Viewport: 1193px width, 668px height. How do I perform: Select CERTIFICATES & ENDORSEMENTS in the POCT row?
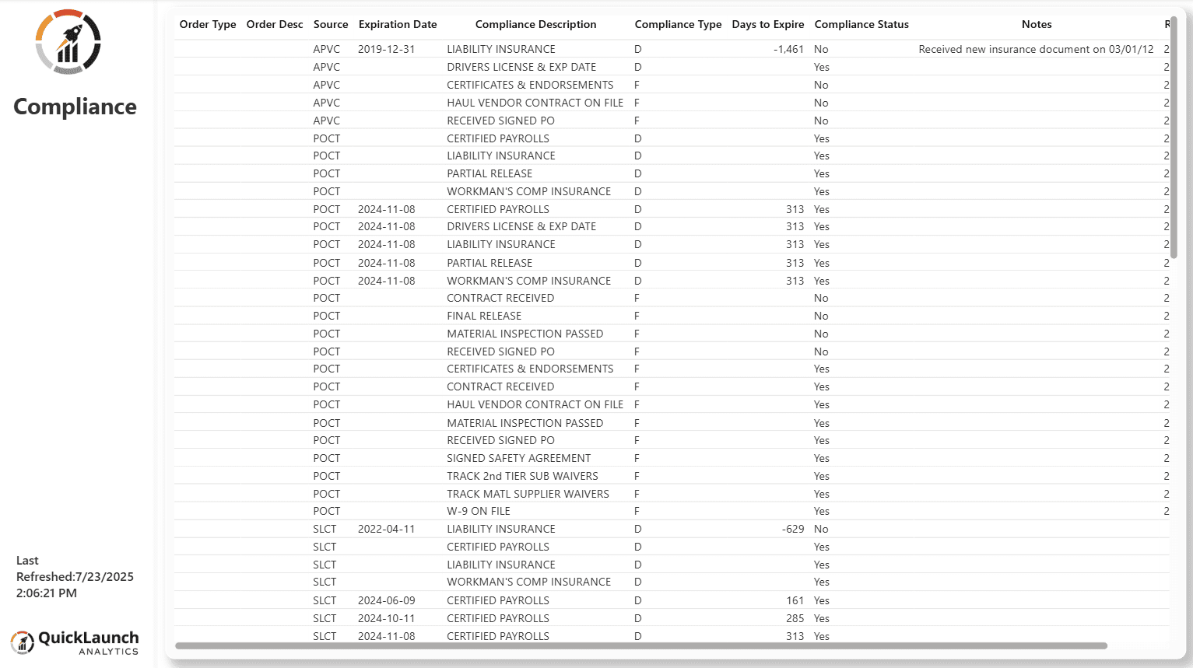point(530,369)
